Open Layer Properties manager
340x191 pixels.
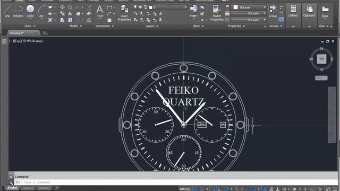[124, 13]
